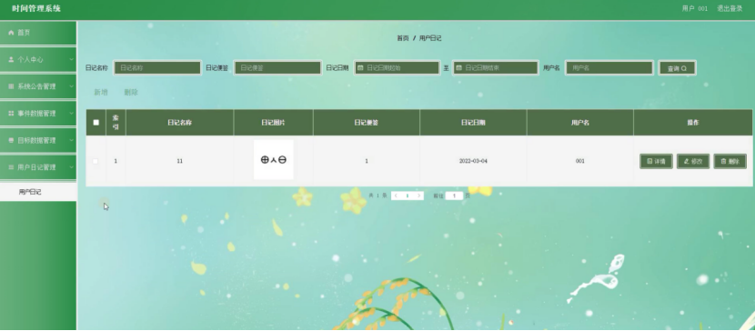This screenshot has height=331, width=755.
Task: Click 删除 bulk delete button above table
Action: click(x=131, y=93)
